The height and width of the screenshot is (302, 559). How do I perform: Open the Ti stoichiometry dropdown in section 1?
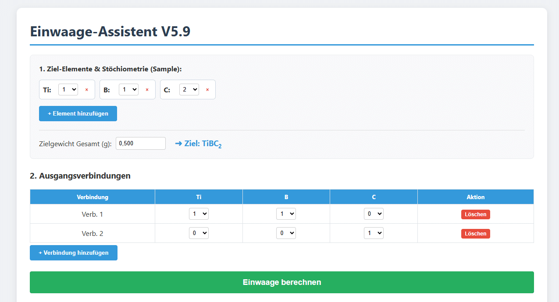tap(68, 89)
